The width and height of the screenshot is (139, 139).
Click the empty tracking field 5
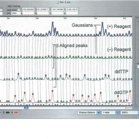[28, 13]
